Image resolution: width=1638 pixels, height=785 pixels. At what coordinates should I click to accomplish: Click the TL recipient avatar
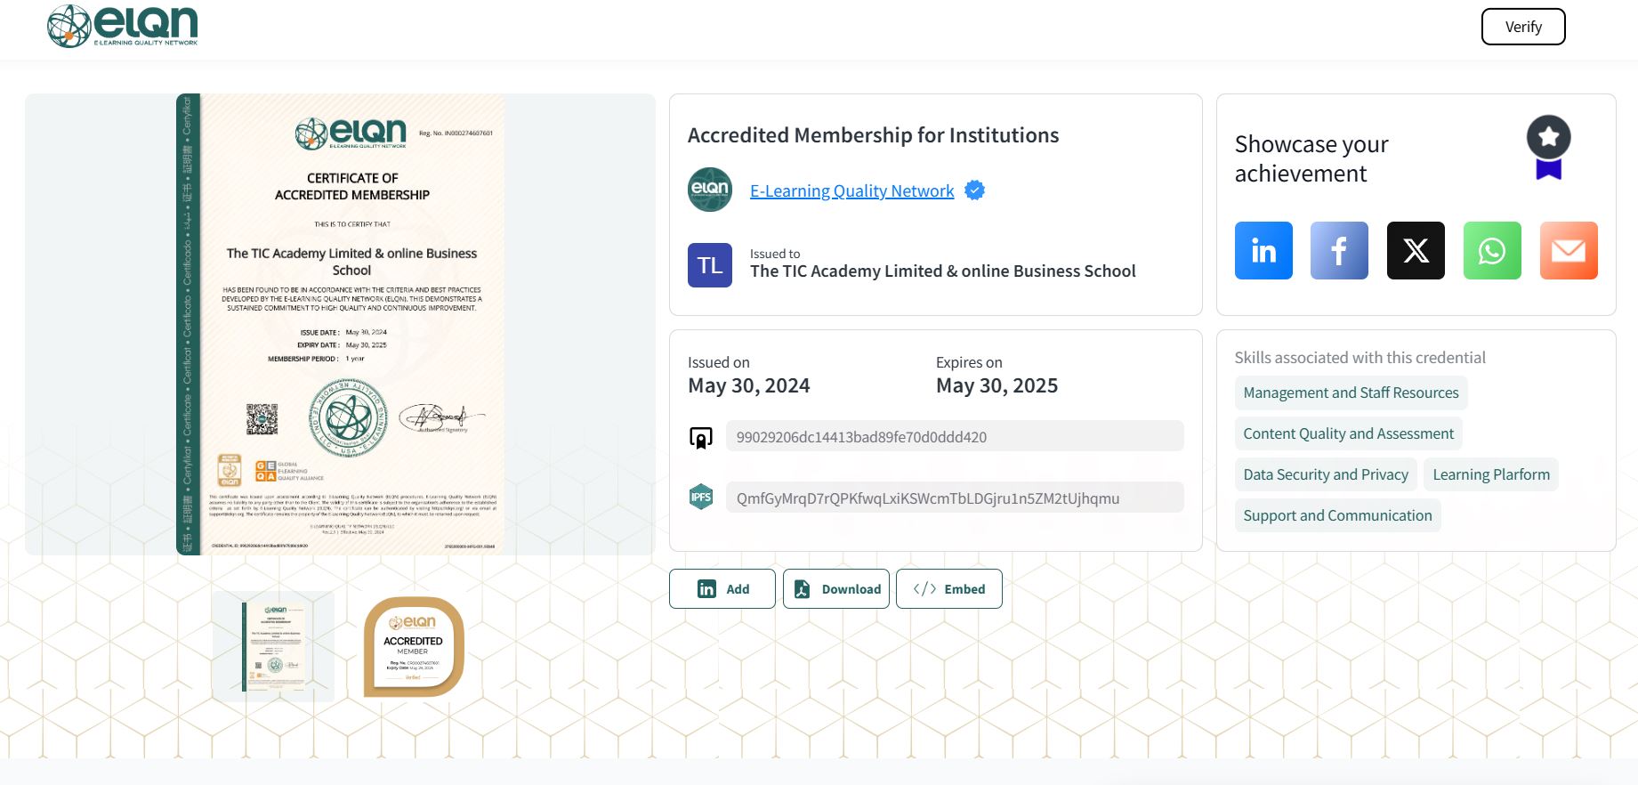(710, 265)
